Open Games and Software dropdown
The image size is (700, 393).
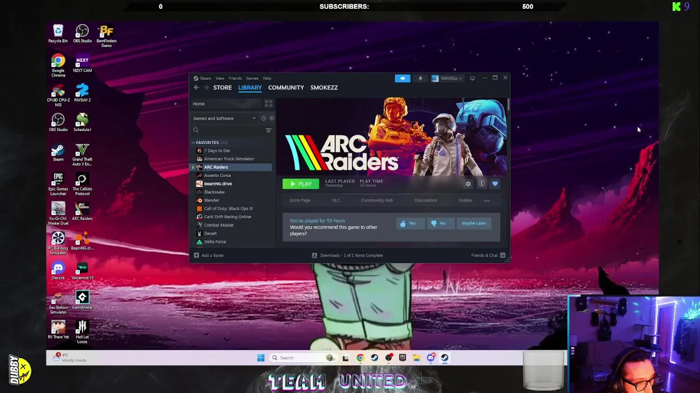coord(224,118)
